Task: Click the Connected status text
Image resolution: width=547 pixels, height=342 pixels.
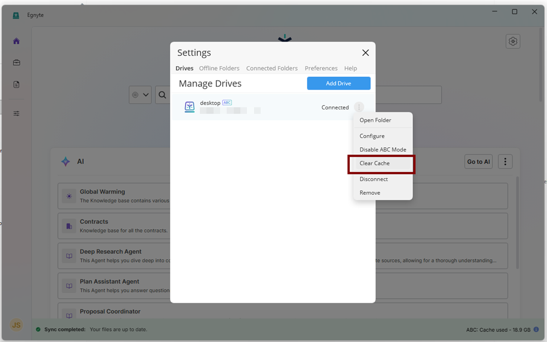Action: coord(335,107)
